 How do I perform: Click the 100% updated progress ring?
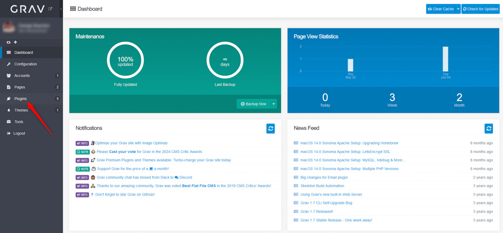(125, 60)
